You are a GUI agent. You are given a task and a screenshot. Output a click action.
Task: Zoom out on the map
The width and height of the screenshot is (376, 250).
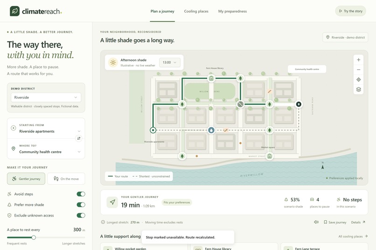pyautogui.click(x=358, y=70)
